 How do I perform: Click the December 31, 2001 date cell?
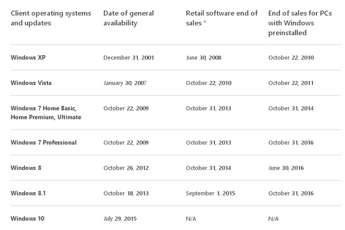click(128, 57)
